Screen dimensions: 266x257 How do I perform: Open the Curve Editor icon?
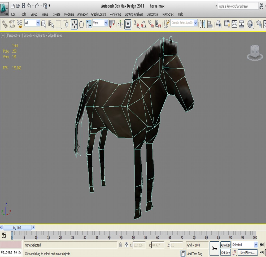[234, 24]
